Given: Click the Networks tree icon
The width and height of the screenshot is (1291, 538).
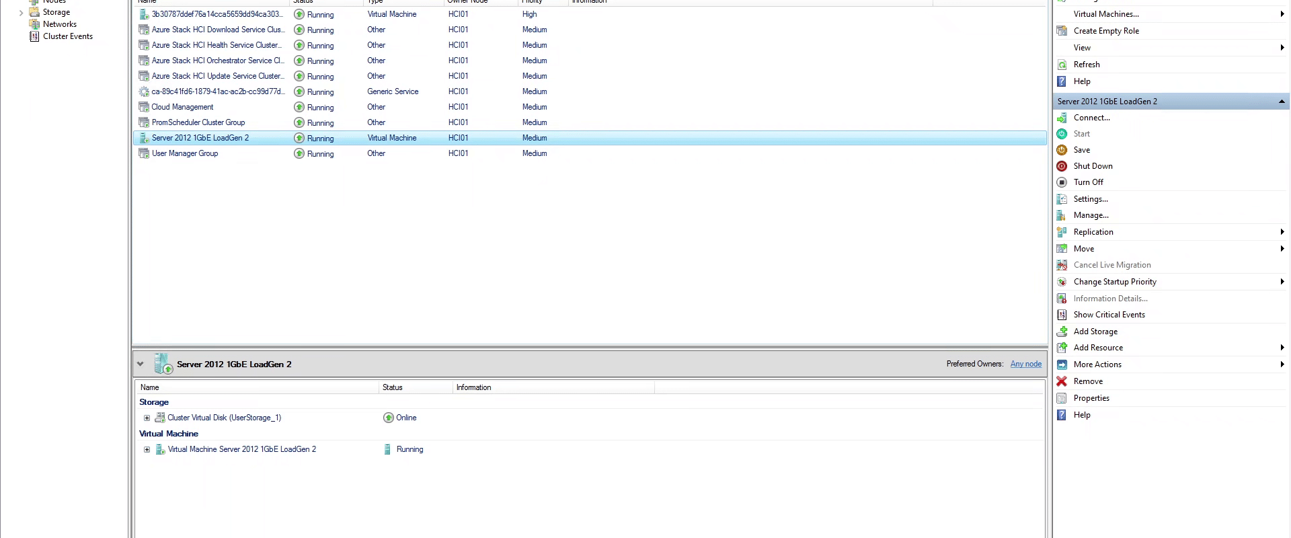Looking at the screenshot, I should [x=34, y=24].
